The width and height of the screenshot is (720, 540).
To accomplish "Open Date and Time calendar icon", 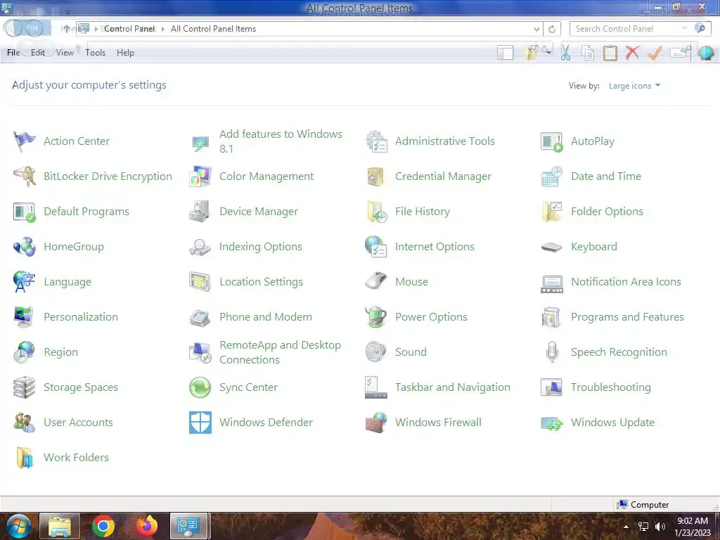I will (551, 176).
